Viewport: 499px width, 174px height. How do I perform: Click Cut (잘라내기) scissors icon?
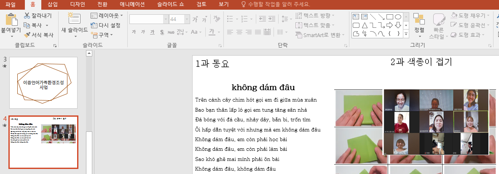(x=27, y=15)
